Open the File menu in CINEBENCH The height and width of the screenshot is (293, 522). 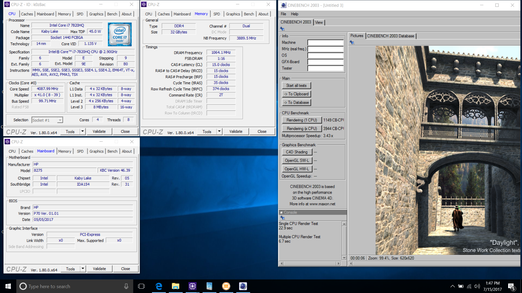coord(283,14)
